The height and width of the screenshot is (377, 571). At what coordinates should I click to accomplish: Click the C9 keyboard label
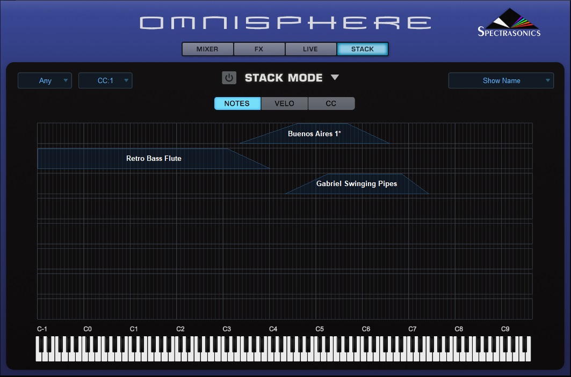pyautogui.click(x=505, y=329)
